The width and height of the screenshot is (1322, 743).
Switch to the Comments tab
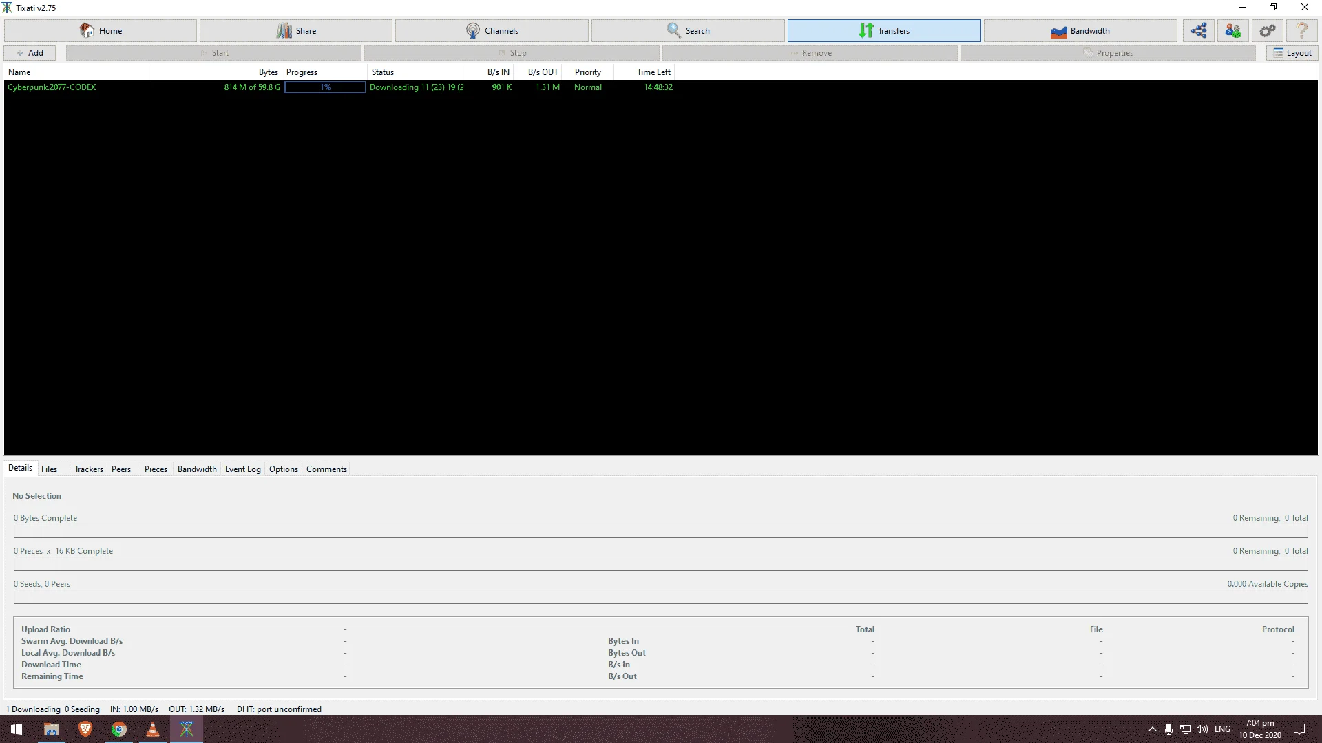coord(326,469)
